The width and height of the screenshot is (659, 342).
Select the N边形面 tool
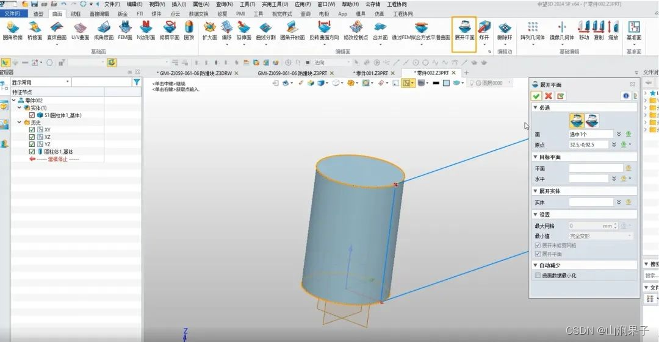click(x=146, y=30)
